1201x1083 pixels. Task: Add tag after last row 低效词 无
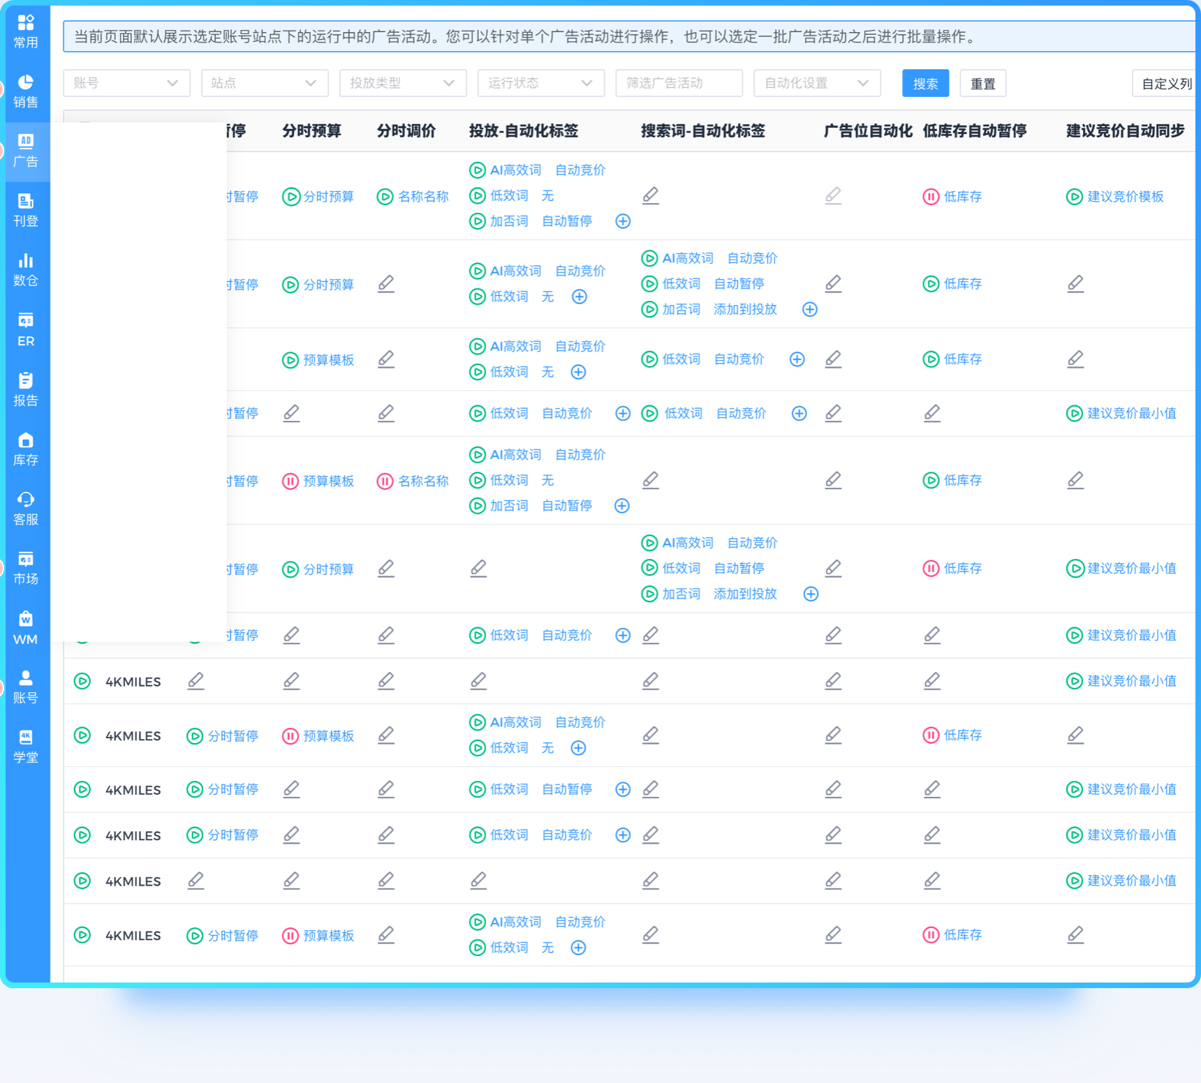(578, 948)
